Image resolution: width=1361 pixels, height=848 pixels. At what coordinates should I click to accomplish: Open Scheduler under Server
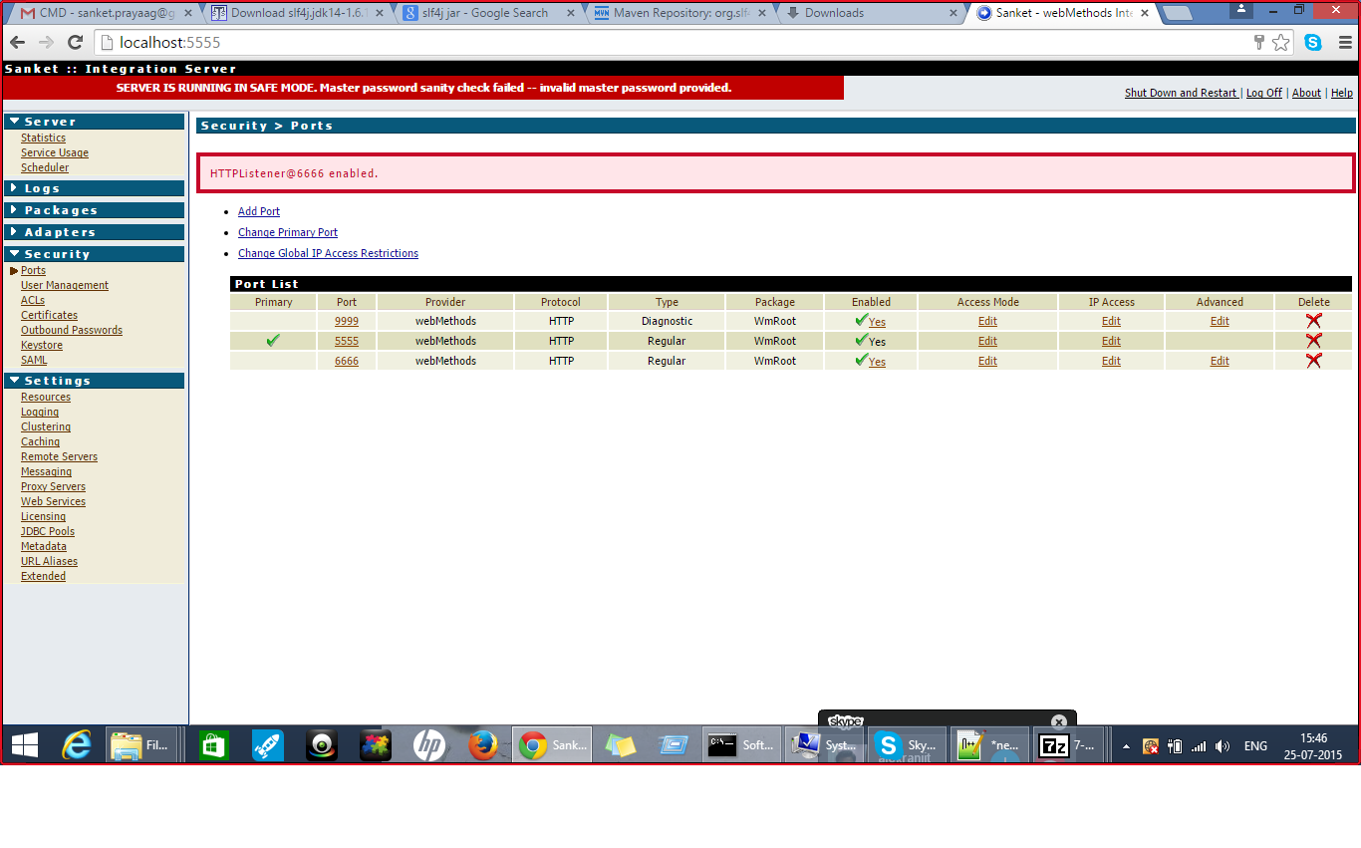point(45,167)
